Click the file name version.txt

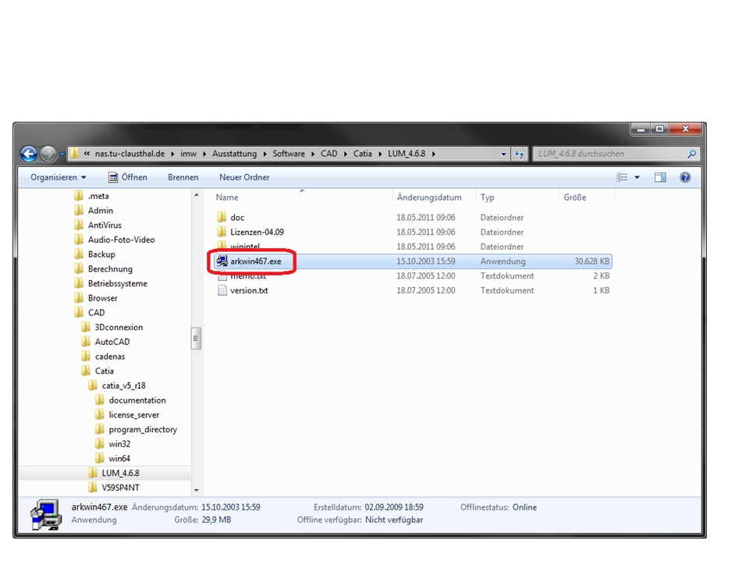pos(249,290)
